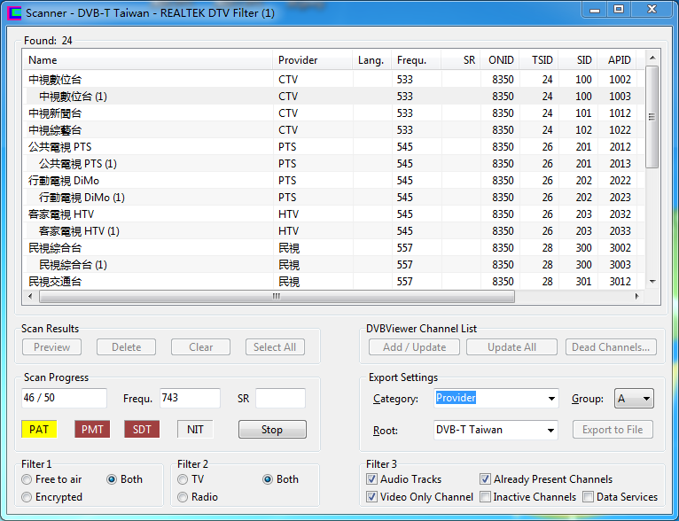Select the 中視綜藝台 channel row

333,130
